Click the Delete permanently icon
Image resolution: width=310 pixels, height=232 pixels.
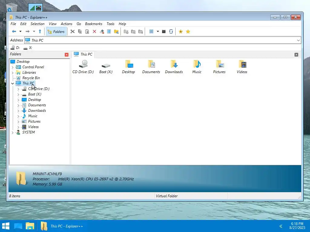pos(102,31)
